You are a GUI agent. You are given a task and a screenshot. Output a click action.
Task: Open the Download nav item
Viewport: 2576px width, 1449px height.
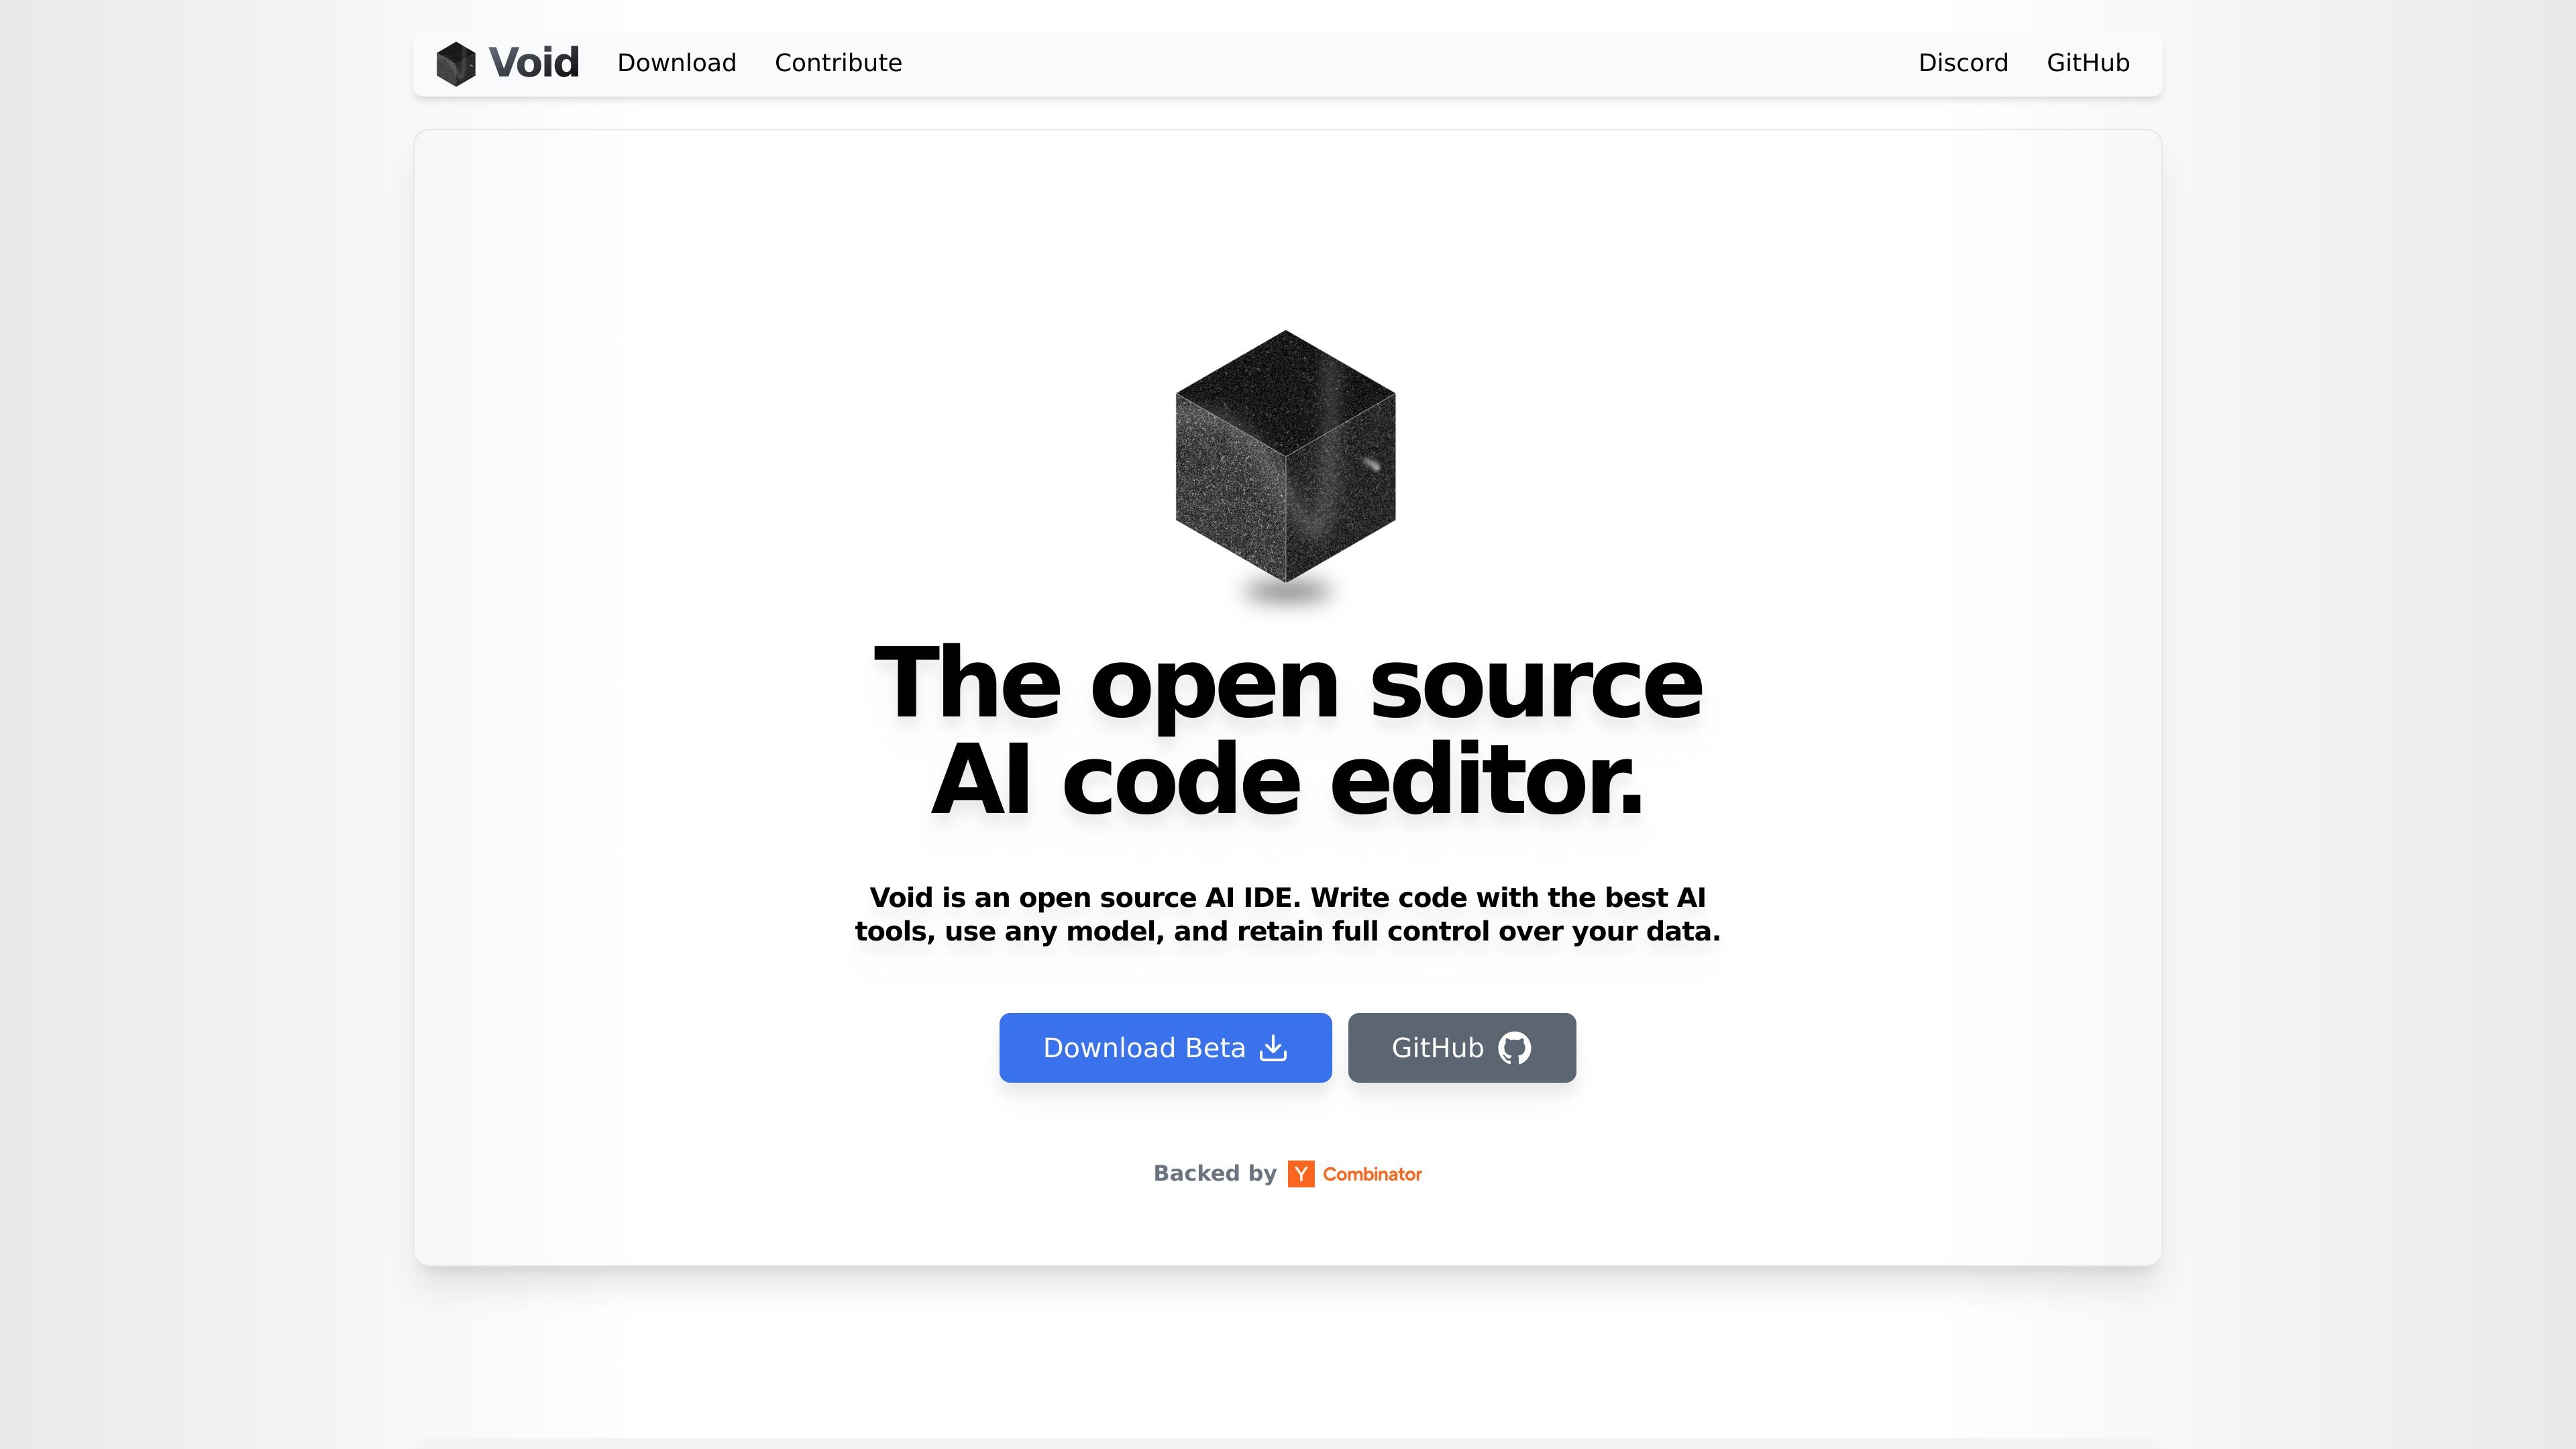point(677,63)
